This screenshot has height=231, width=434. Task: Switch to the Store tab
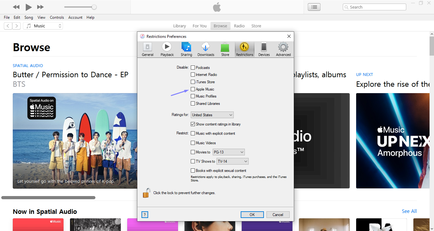tap(256, 26)
